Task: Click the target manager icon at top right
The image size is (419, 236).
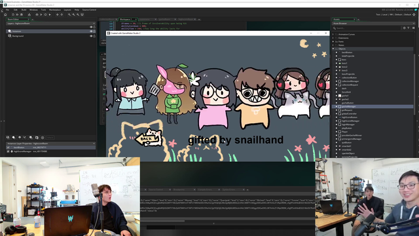Action: tap(414, 14)
